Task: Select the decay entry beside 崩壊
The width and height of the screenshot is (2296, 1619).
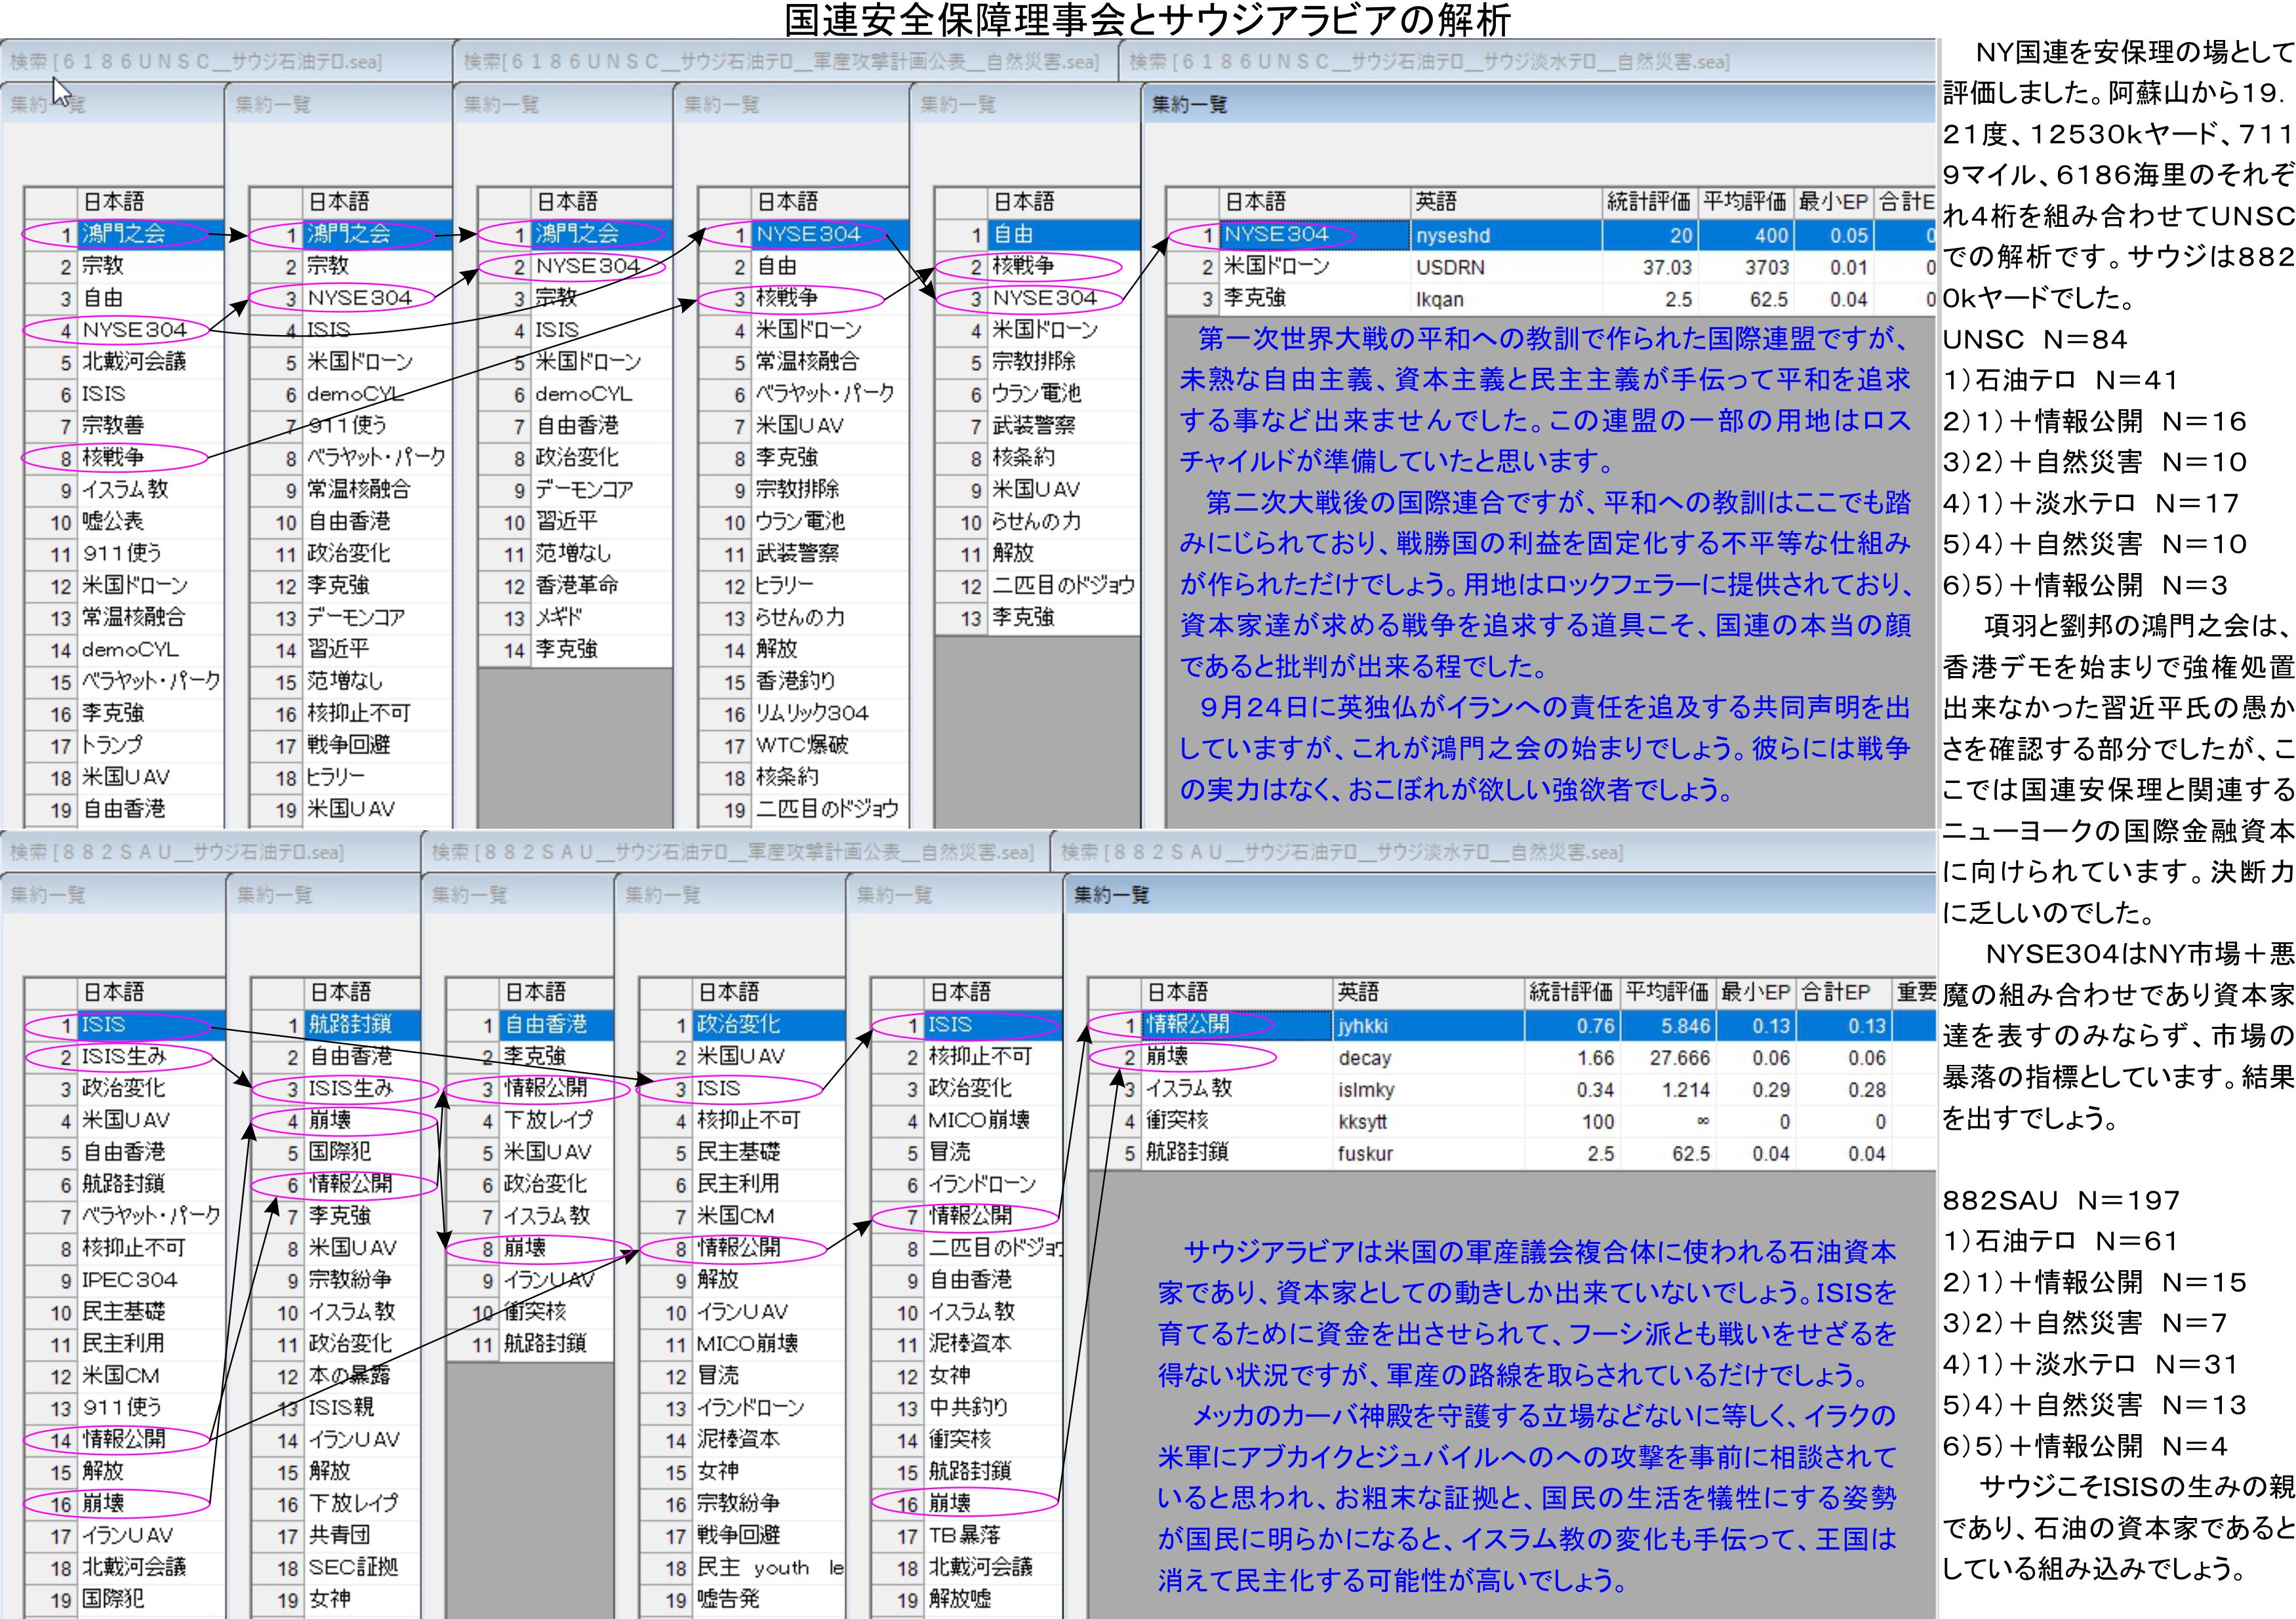Action: coord(1364,1058)
